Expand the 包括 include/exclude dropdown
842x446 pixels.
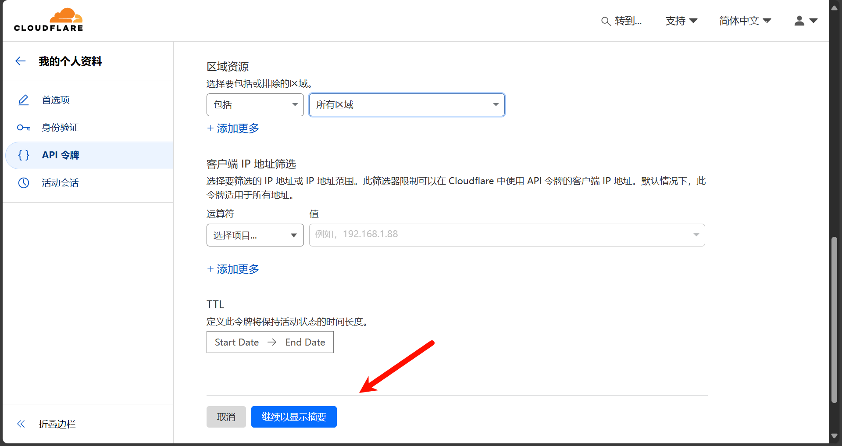255,105
